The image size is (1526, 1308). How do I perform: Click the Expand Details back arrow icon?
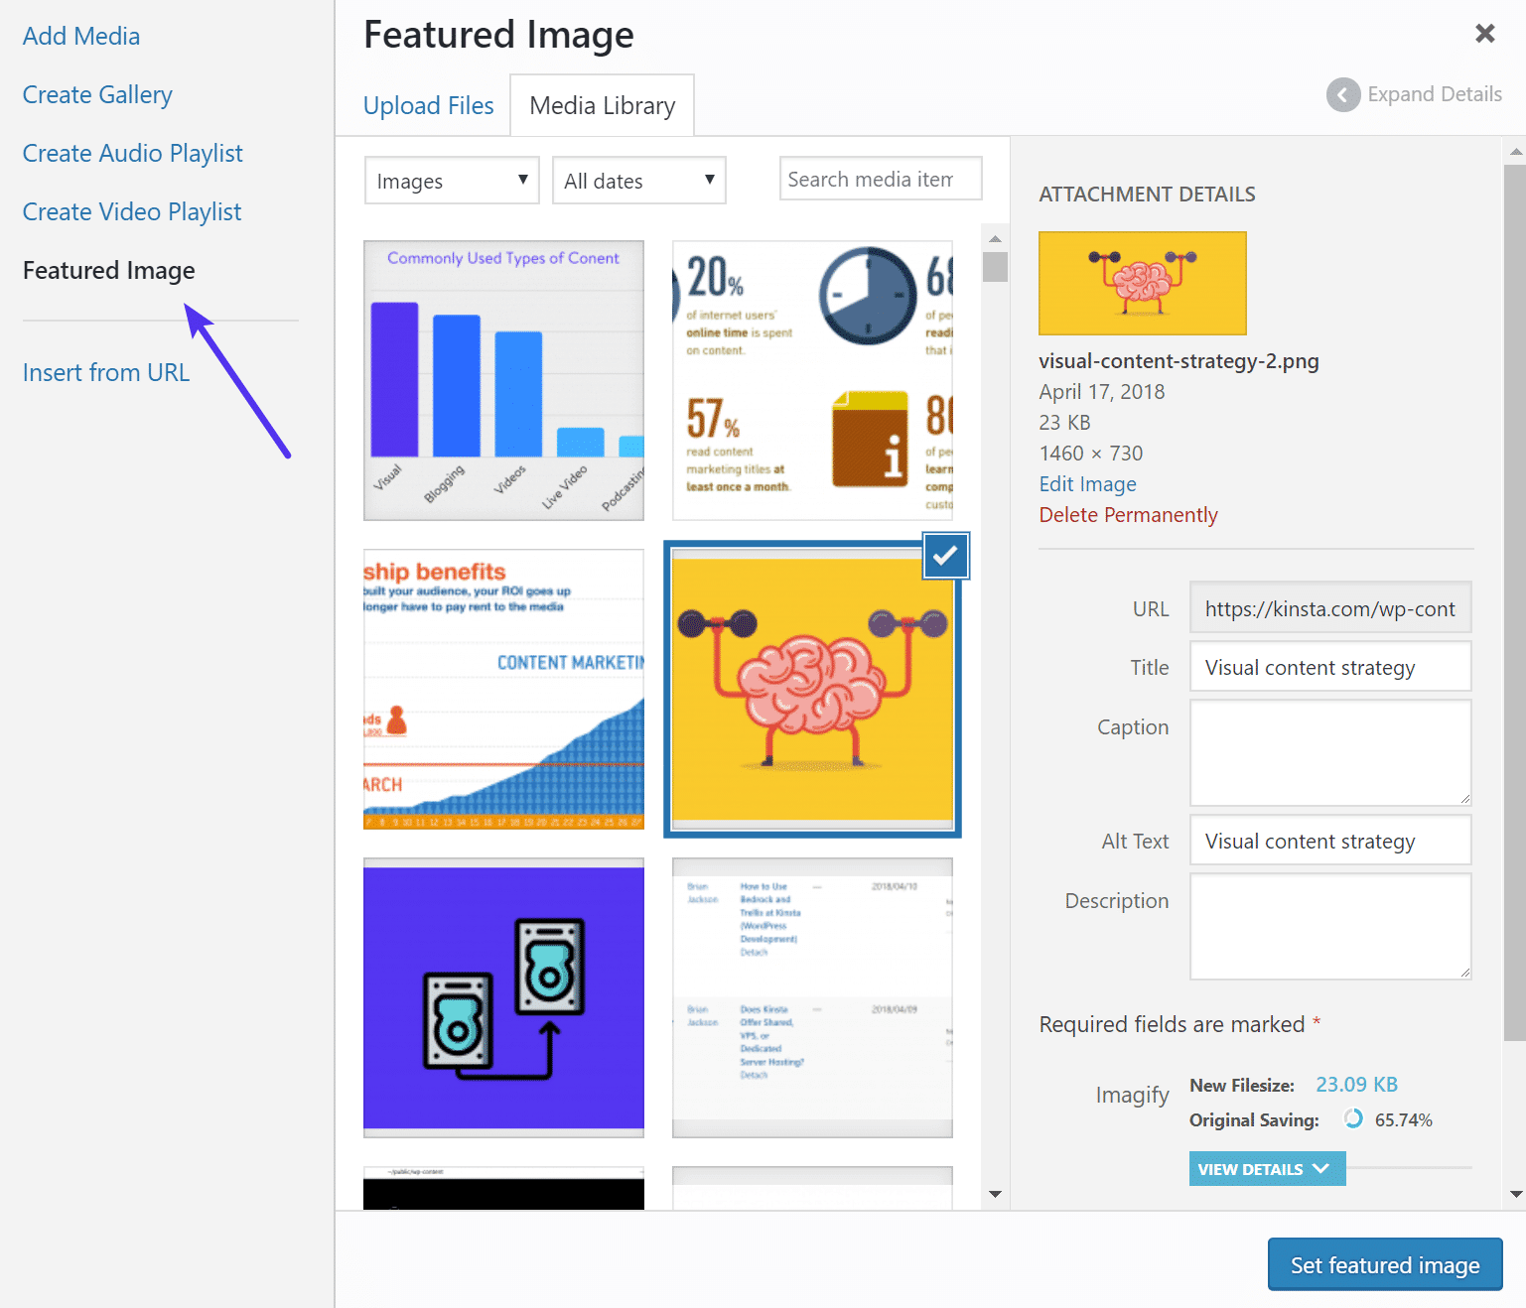(1342, 94)
